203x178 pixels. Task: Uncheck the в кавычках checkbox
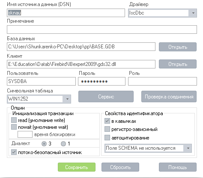point(107,121)
